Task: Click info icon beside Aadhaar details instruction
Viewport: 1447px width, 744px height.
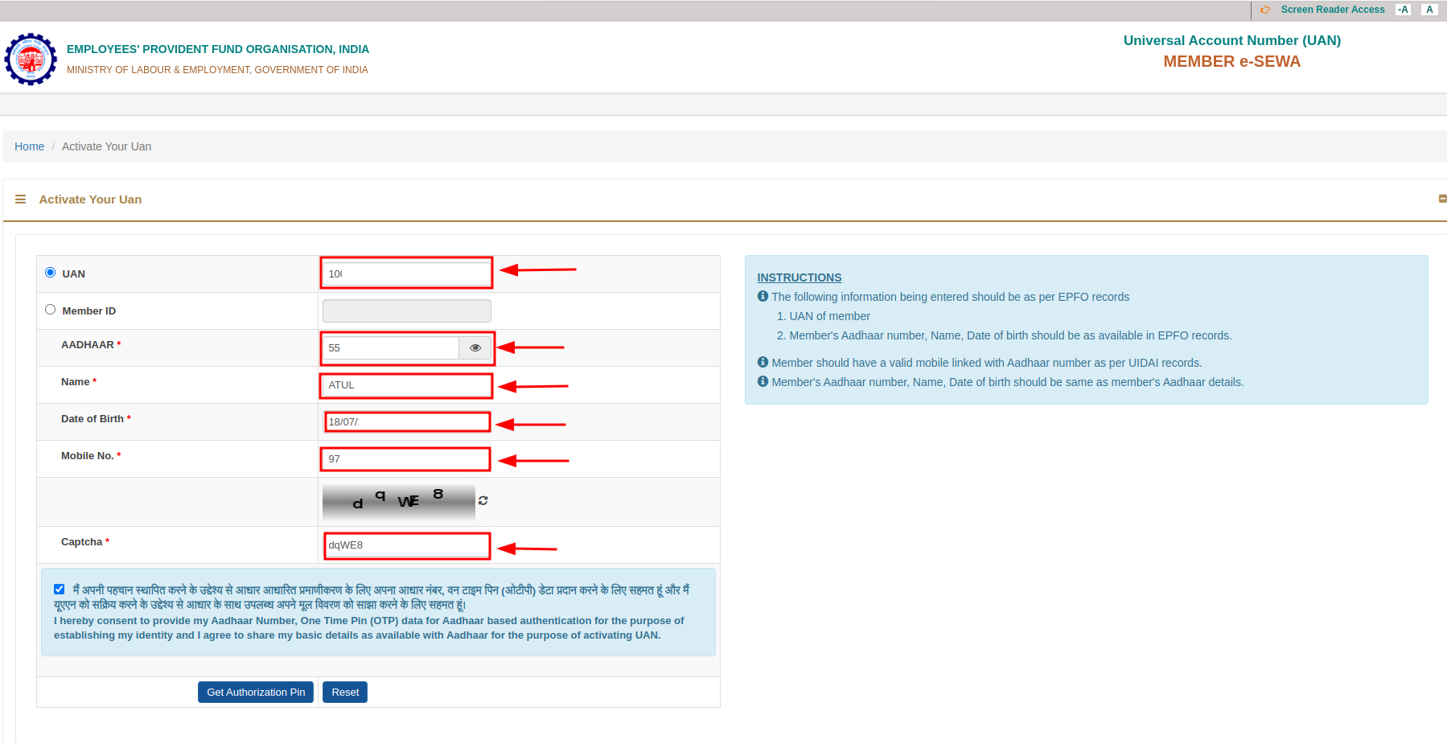Action: coord(763,381)
